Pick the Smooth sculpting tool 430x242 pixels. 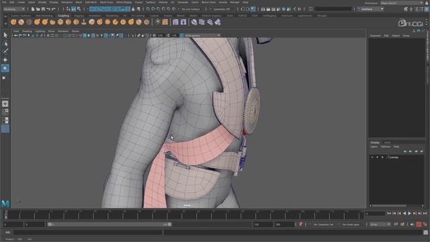click(x=21, y=22)
